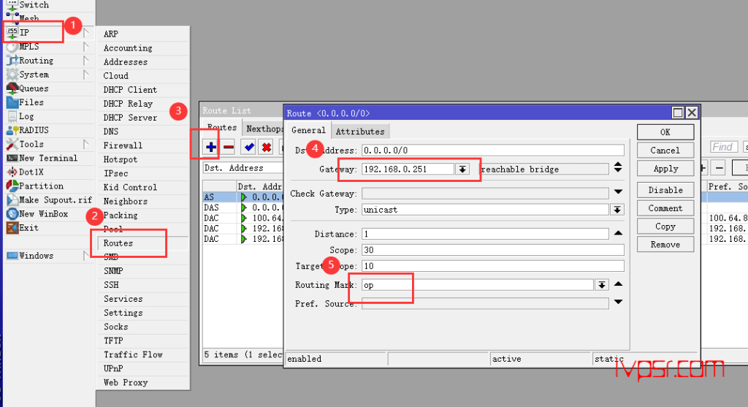Open Queues in the sidebar
The height and width of the screenshot is (407, 748).
coord(34,88)
